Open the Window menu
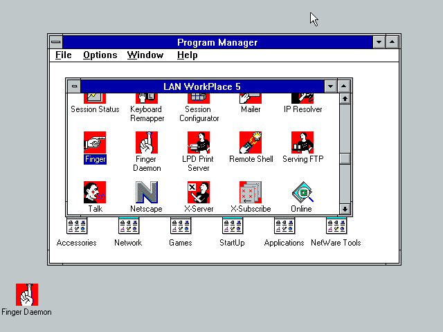This screenshot has height=332, width=443. tap(145, 55)
